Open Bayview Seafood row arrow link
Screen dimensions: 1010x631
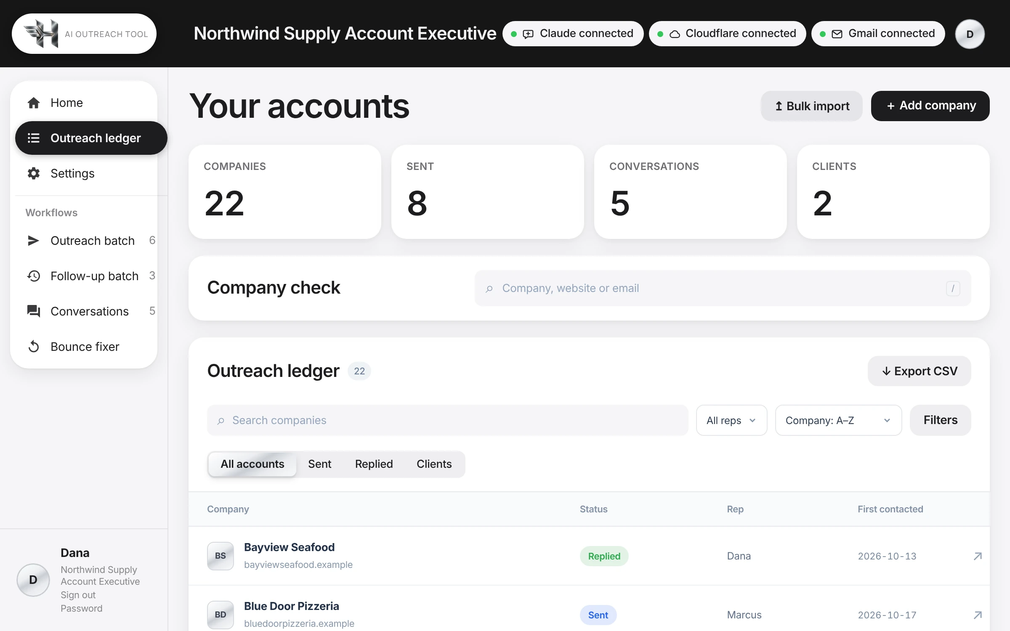(x=978, y=556)
